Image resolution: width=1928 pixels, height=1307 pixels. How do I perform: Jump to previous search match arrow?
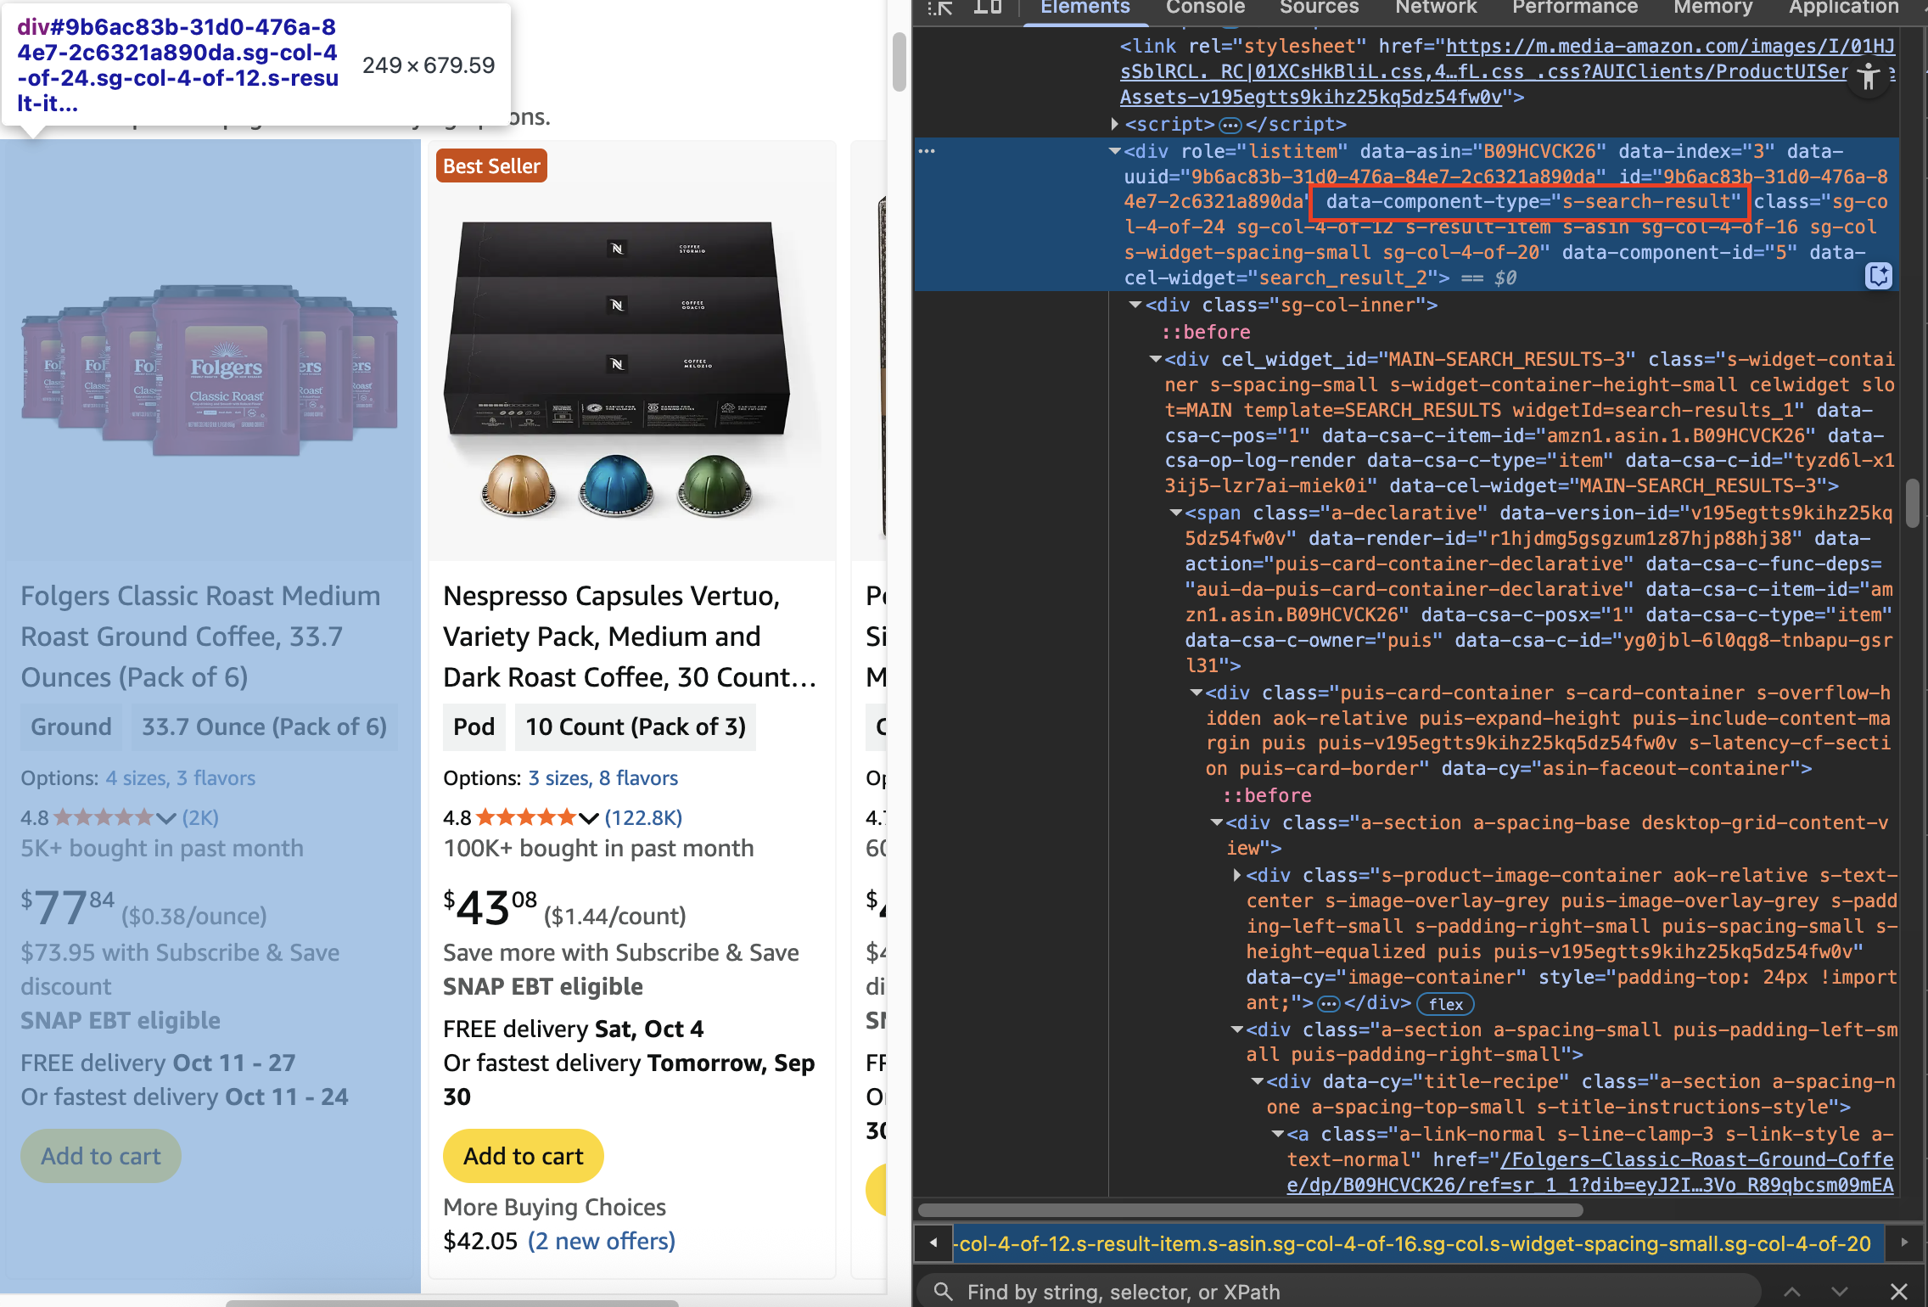tap(1792, 1291)
